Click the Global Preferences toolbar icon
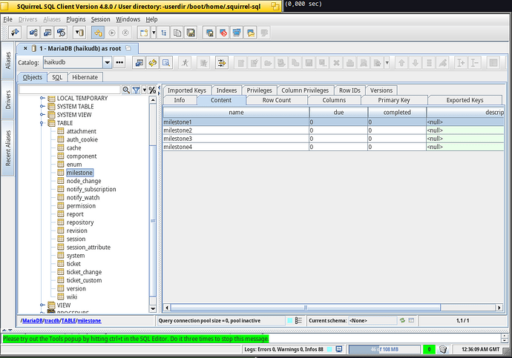This screenshot has width=512, height=358. click(x=33, y=33)
